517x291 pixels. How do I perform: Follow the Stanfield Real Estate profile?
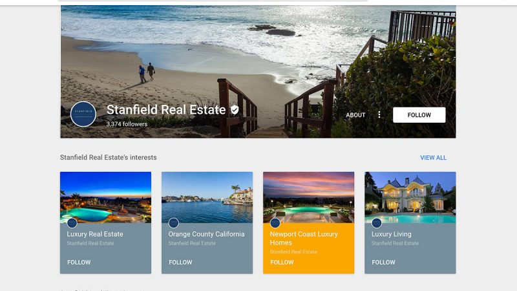tap(419, 115)
